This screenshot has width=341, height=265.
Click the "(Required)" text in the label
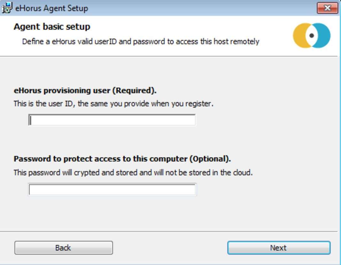[x=134, y=91]
